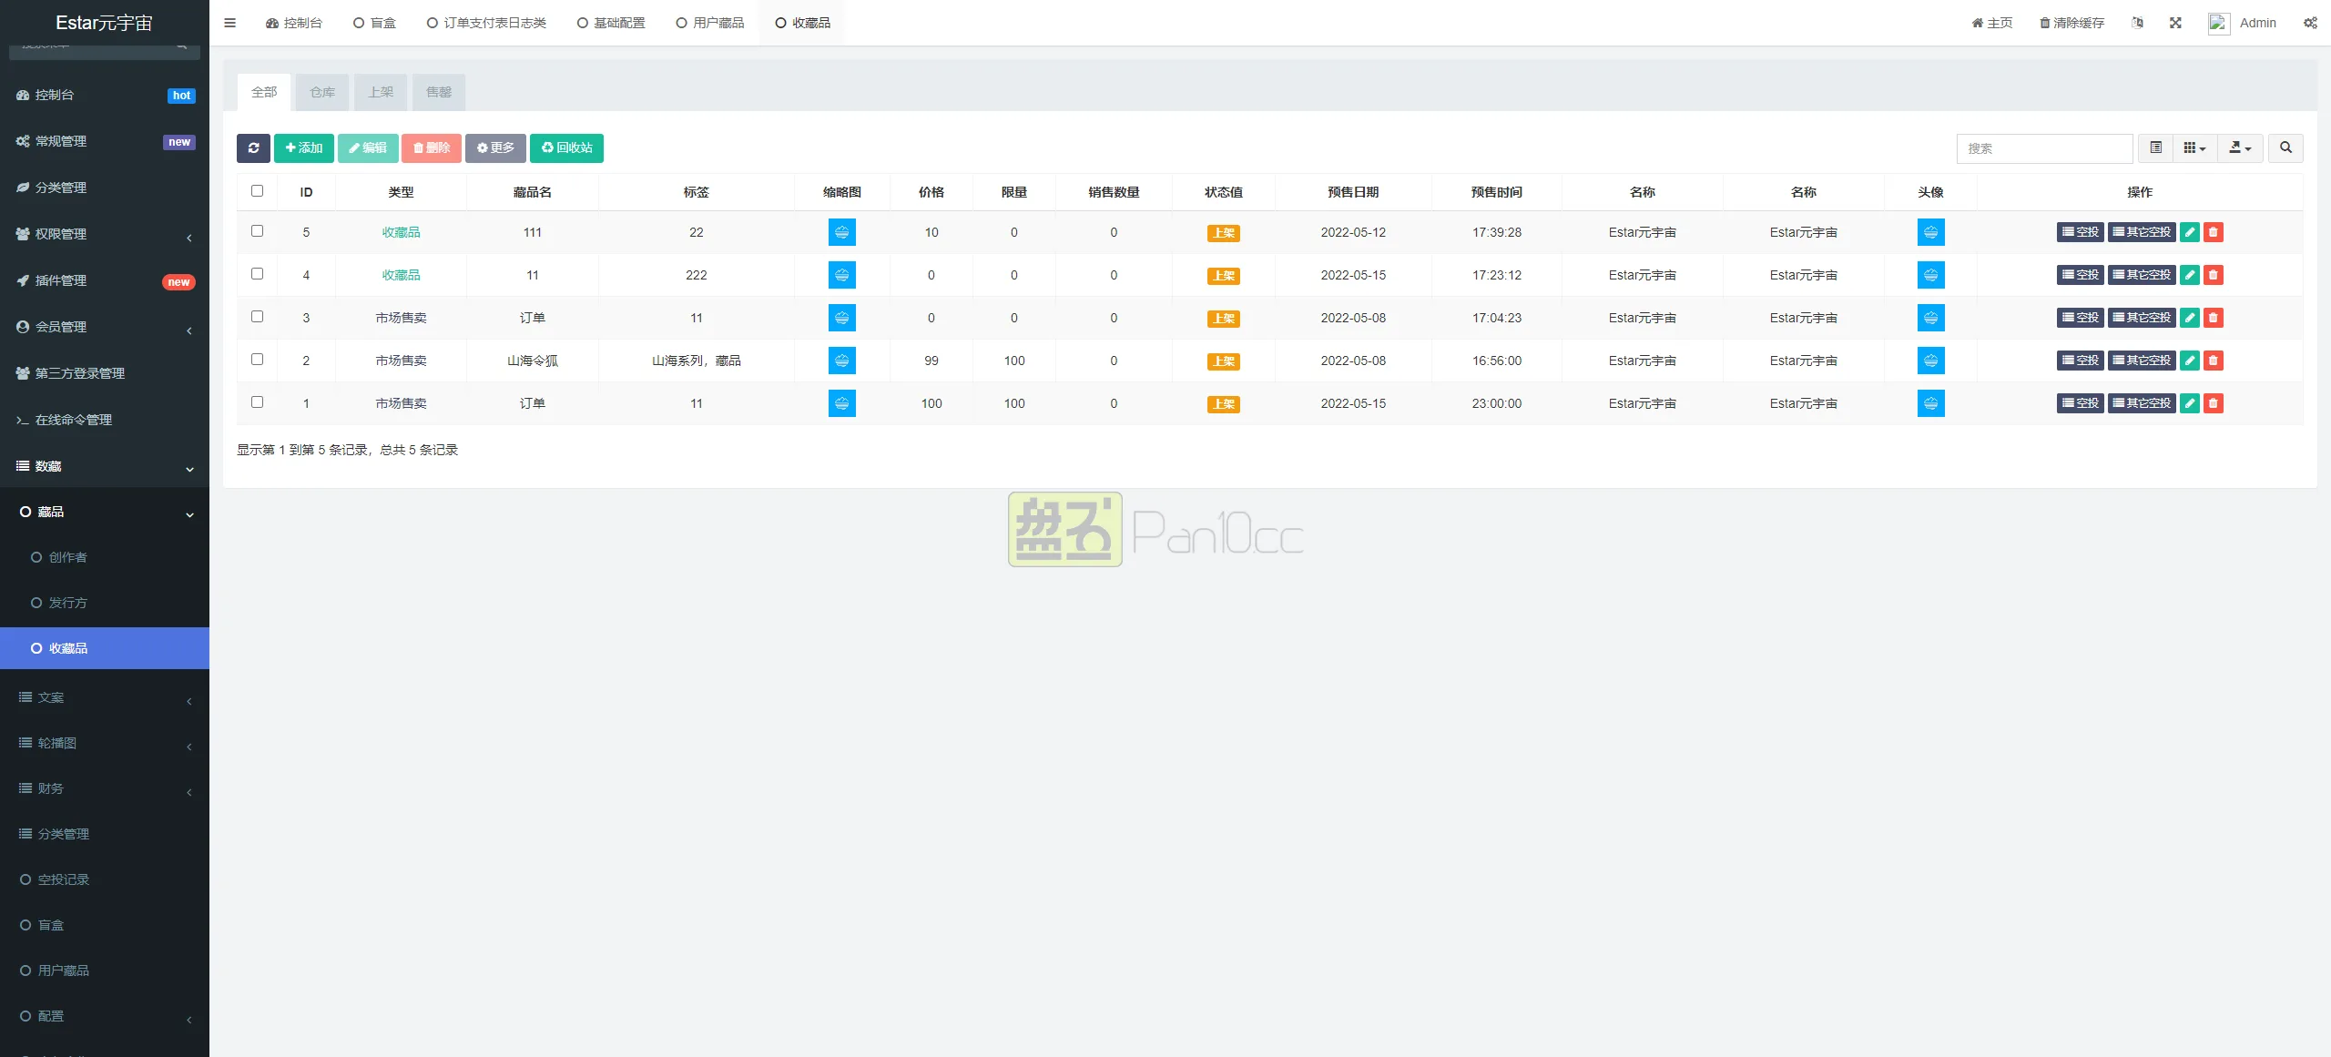Image resolution: width=2331 pixels, height=1057 pixels.
Task: Tick the checkbox for row ID 4
Action: pos(257,274)
